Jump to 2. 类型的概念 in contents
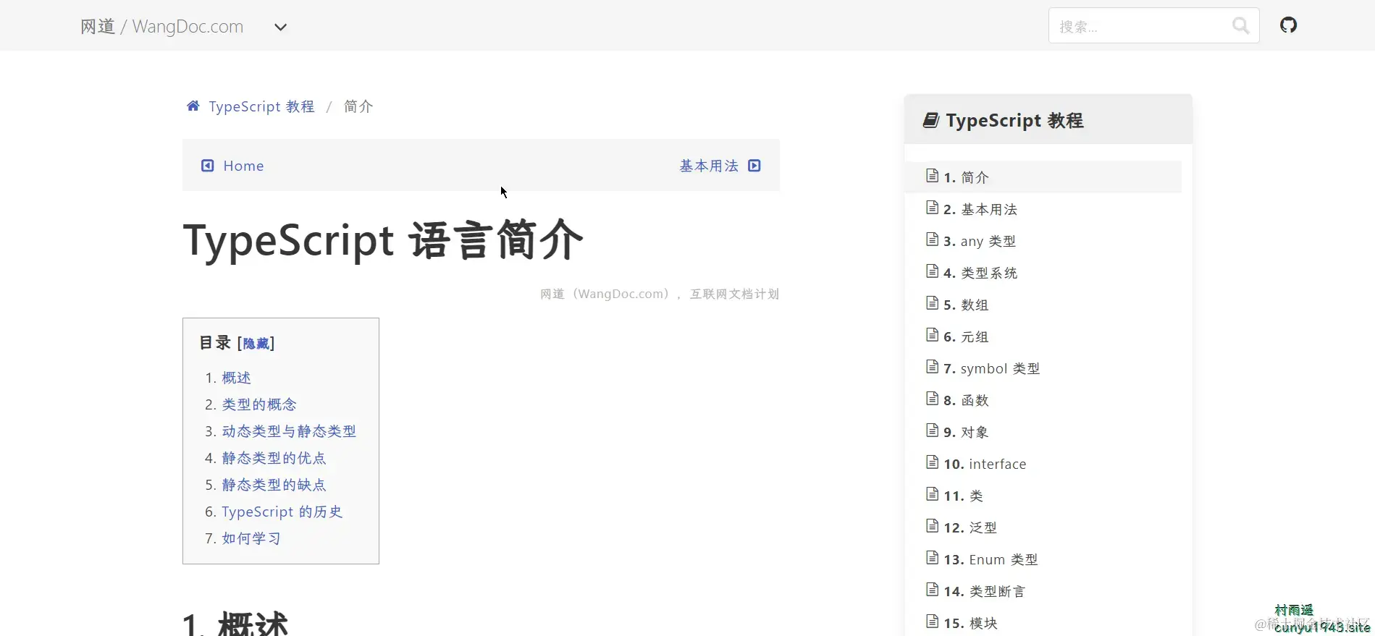This screenshot has height=636, width=1375. pyautogui.click(x=259, y=404)
